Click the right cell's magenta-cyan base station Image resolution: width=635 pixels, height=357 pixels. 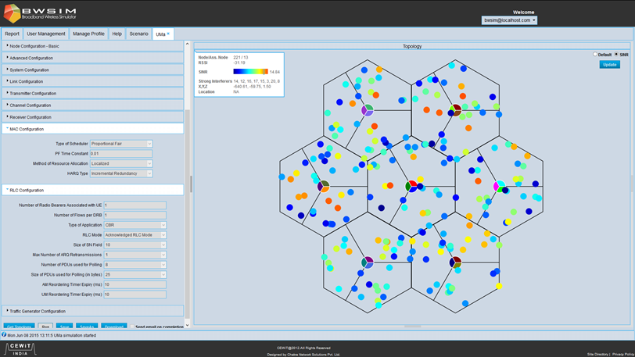(x=500, y=186)
